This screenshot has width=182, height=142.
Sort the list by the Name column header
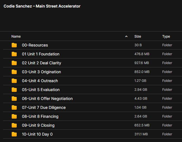click(16, 36)
